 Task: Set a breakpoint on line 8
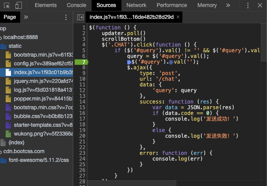(84, 68)
